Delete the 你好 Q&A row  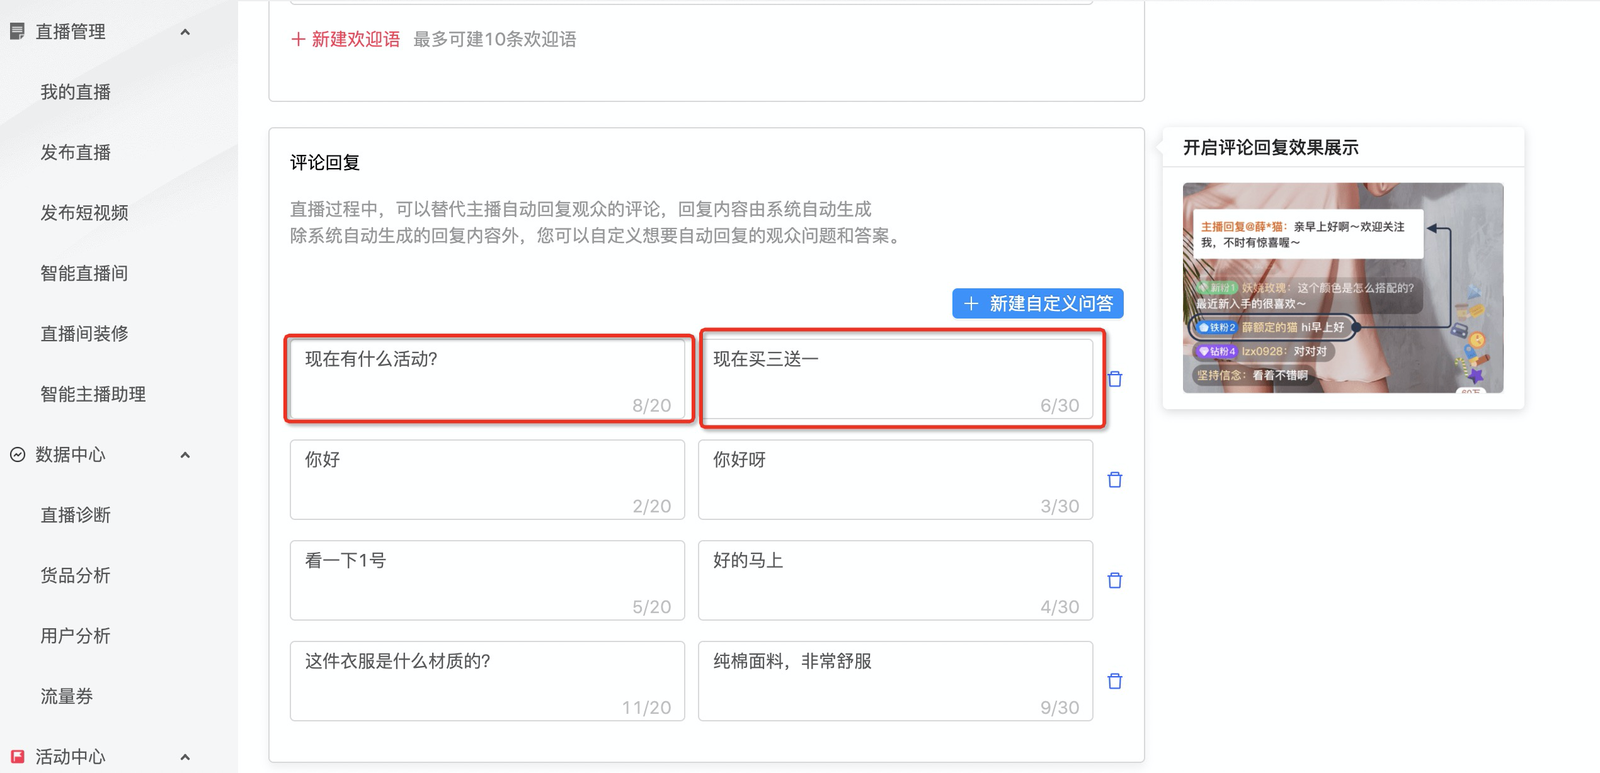[x=1114, y=480]
